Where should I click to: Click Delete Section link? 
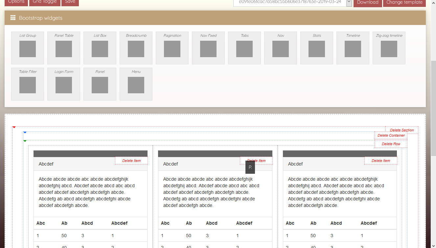402,130
